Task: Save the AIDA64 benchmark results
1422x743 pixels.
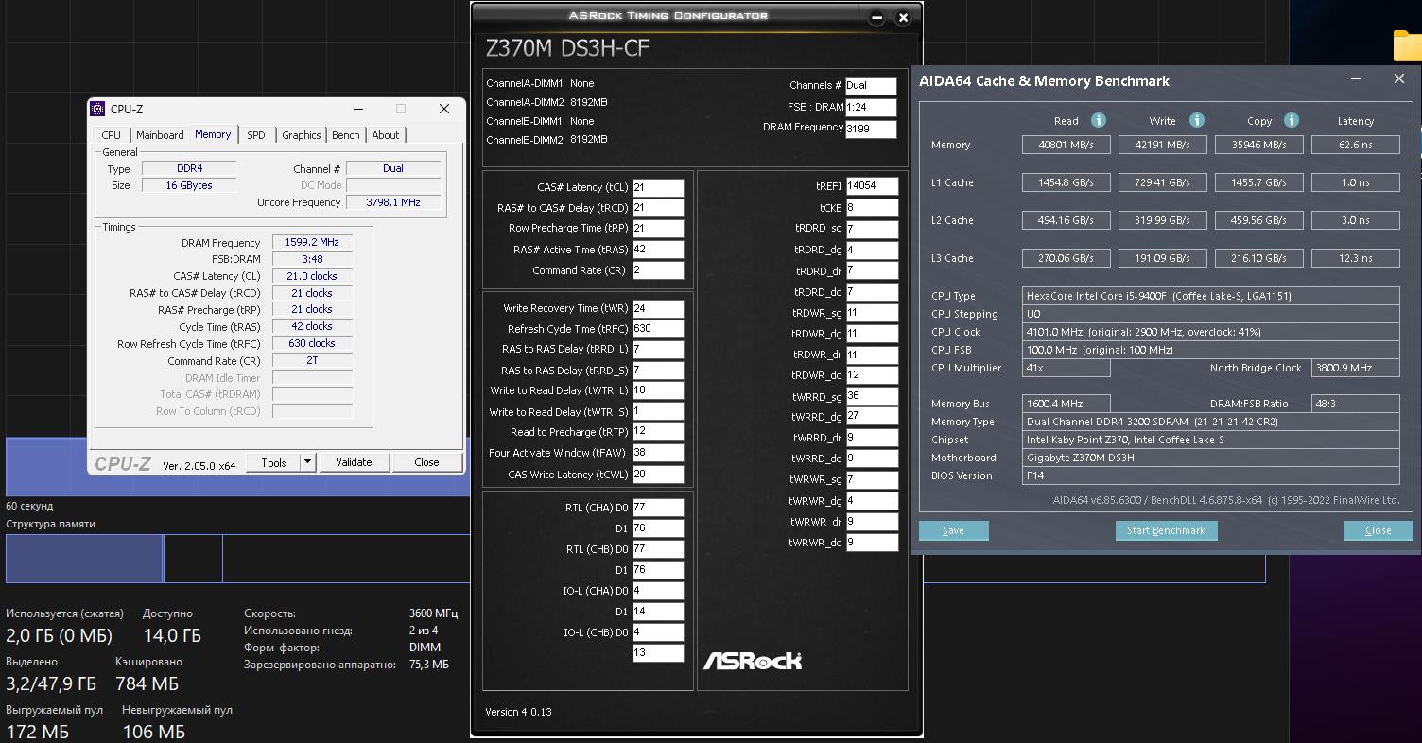Action: 954,530
